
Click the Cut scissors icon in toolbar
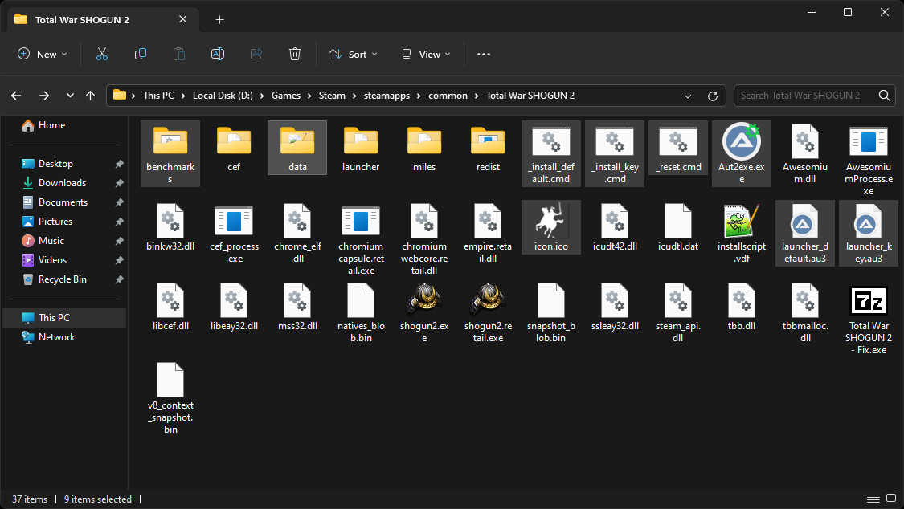tap(102, 54)
